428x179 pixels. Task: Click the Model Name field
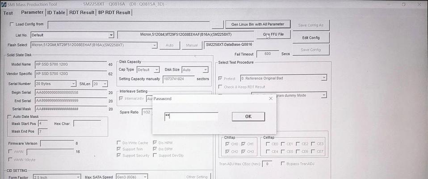point(71,64)
